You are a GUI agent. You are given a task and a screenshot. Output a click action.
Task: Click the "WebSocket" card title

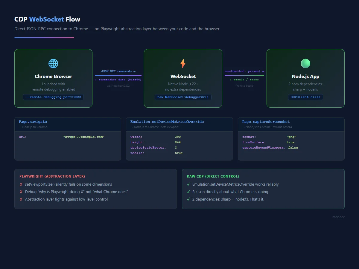point(183,77)
